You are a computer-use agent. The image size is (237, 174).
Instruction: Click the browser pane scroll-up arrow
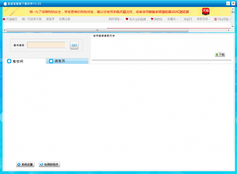click(x=233, y=9)
